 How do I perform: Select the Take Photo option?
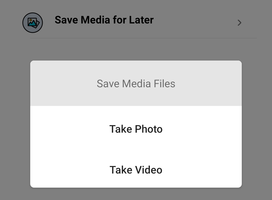tap(136, 129)
